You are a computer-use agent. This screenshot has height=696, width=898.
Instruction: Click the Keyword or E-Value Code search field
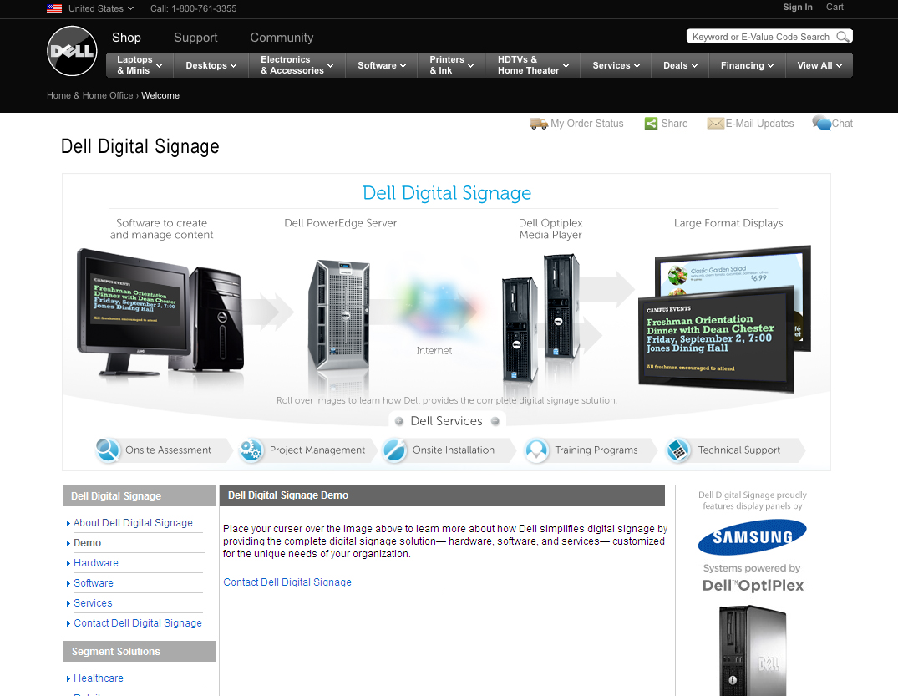760,37
